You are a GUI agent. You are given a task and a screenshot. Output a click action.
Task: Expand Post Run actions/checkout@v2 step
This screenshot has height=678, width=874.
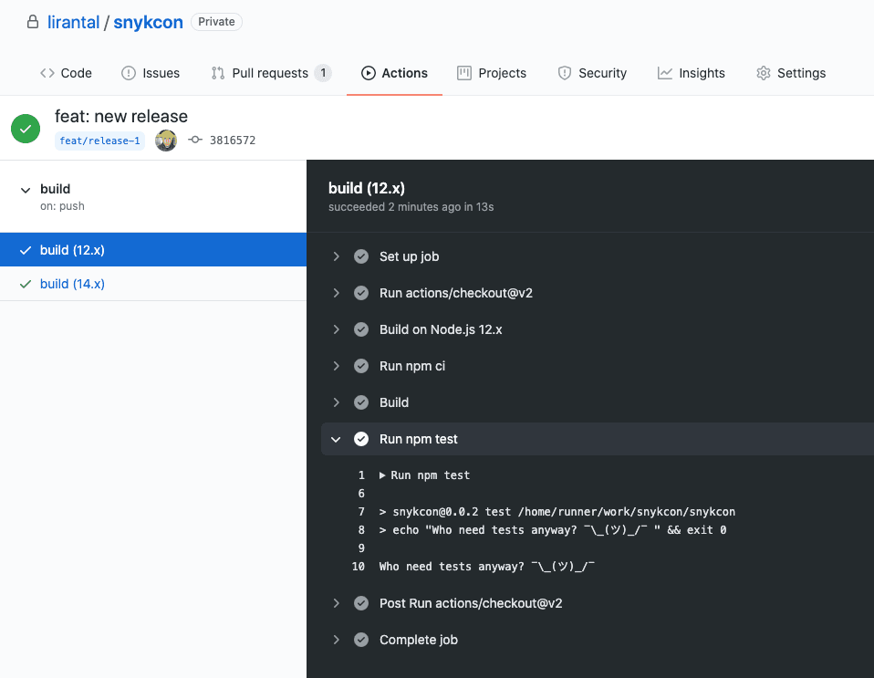click(336, 603)
